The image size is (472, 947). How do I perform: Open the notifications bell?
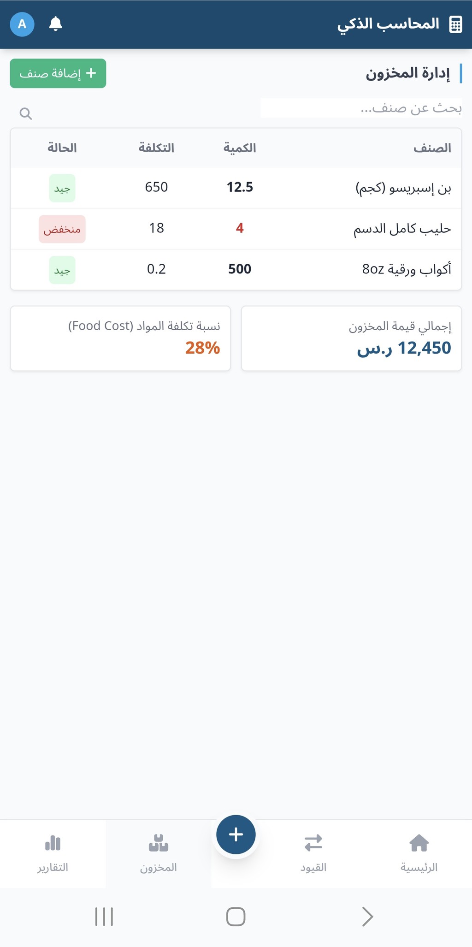point(55,24)
